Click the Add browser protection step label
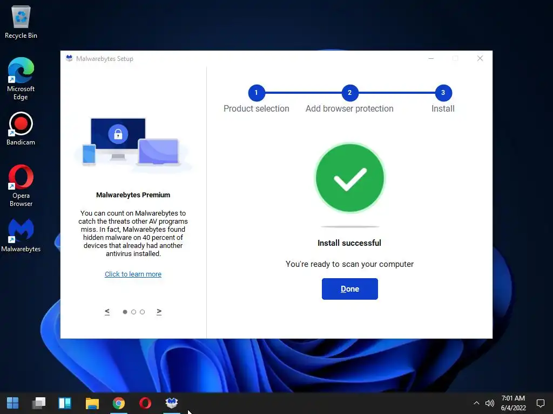Image resolution: width=553 pixels, height=414 pixels. click(349, 108)
